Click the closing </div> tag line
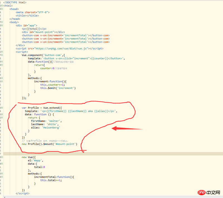223x198 pixels. tap(20, 45)
